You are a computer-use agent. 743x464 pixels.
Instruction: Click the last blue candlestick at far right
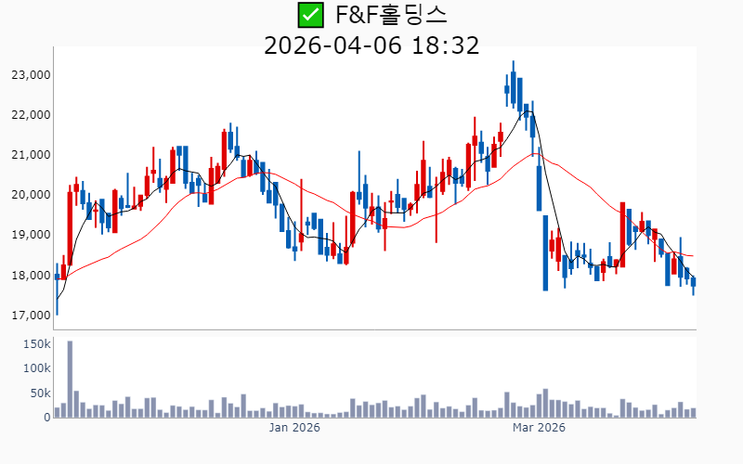click(x=693, y=282)
